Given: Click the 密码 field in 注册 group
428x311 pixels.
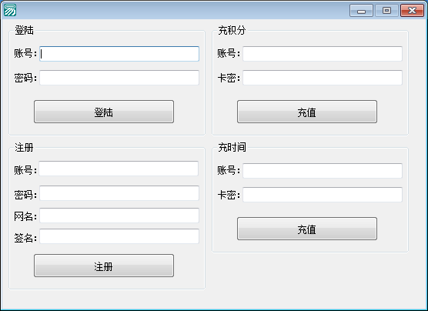Looking at the screenshot, I should (119, 193).
